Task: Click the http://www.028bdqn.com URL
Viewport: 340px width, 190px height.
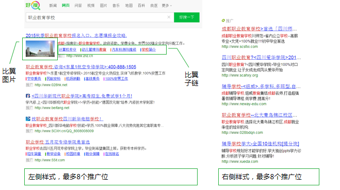Action: (x=242, y=132)
